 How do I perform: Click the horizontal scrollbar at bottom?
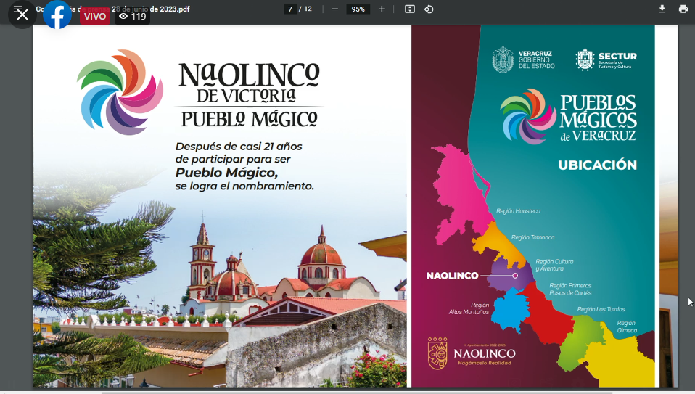[x=357, y=393]
